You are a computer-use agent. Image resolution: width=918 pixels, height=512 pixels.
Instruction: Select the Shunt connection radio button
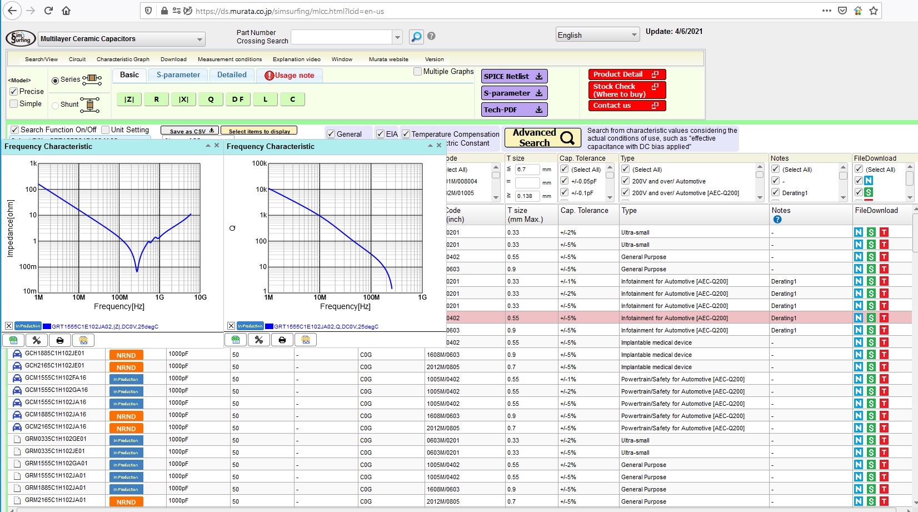pos(55,105)
